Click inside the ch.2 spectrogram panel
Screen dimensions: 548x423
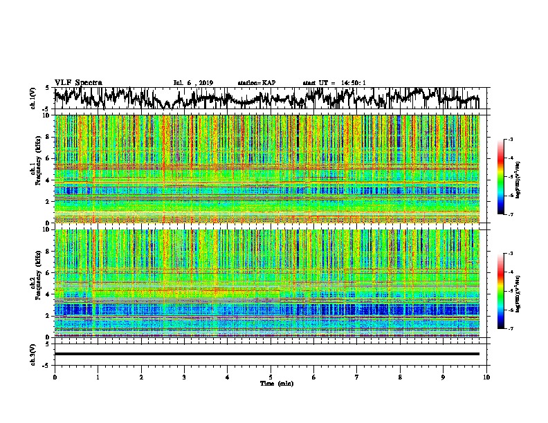click(x=266, y=283)
